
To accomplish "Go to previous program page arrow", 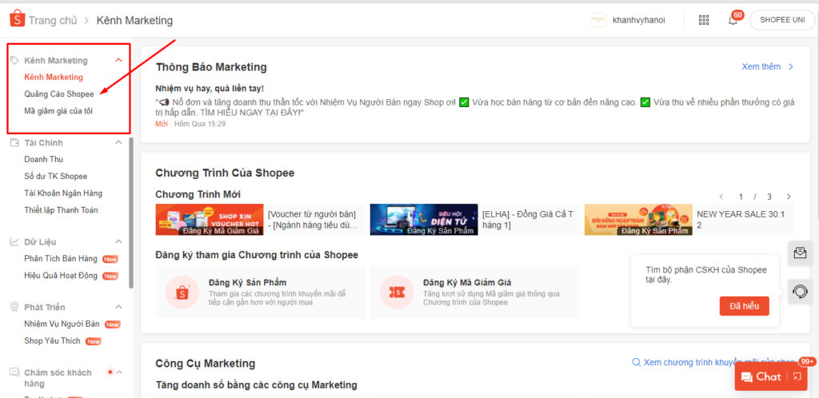I will (721, 197).
